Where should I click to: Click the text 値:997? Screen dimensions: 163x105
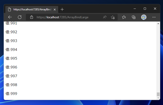[x=11, y=76]
